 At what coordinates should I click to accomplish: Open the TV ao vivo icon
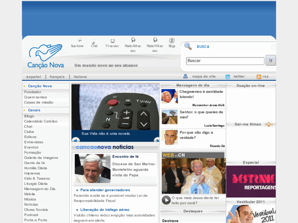point(112,41)
